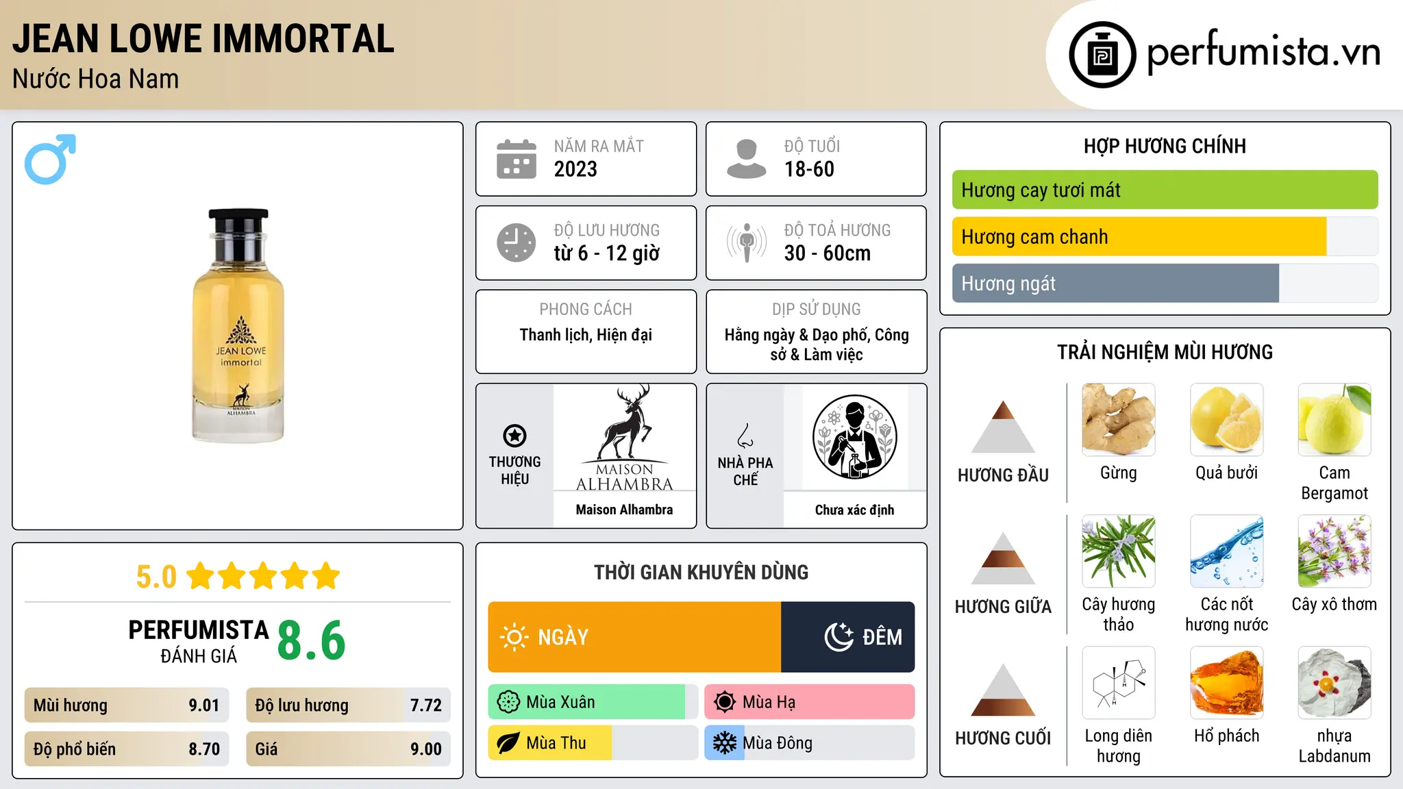
Task: Click the PERFUMISTA ĐÁNH GIÁ label
Action: click(199, 641)
